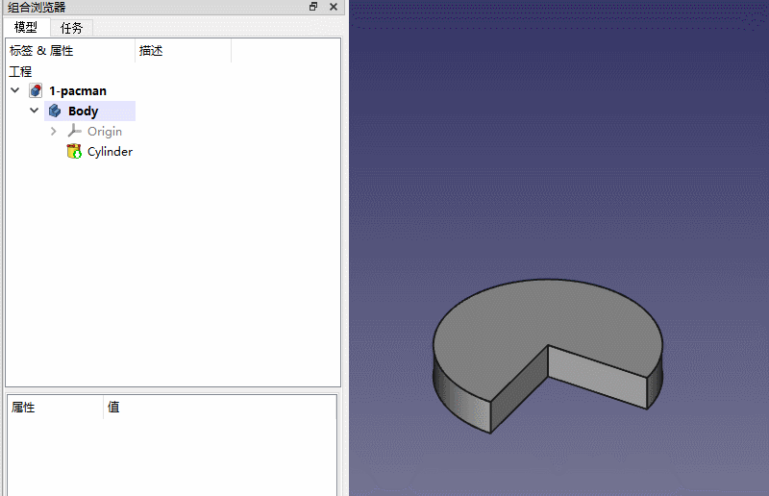Expand the Origin tree node

[x=54, y=132]
